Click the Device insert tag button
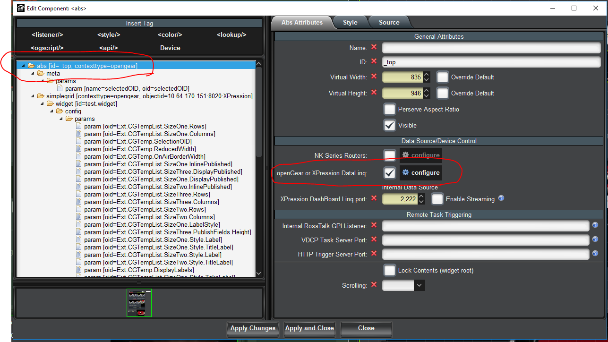608x342 pixels. 170,48
